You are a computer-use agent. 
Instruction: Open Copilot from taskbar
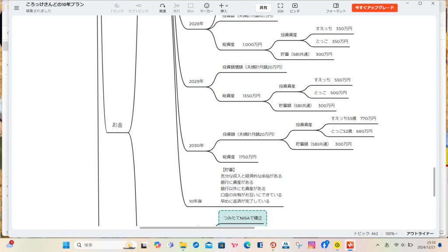click(157, 245)
